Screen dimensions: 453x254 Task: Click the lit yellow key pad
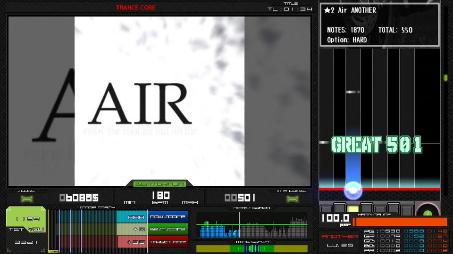tap(353, 210)
